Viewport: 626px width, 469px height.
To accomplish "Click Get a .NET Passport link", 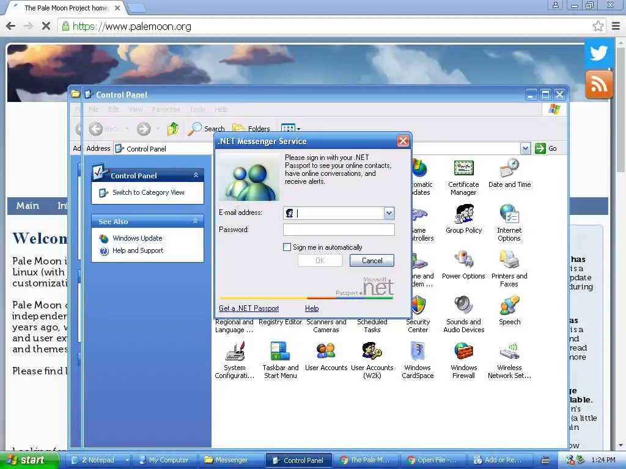I will [x=249, y=308].
